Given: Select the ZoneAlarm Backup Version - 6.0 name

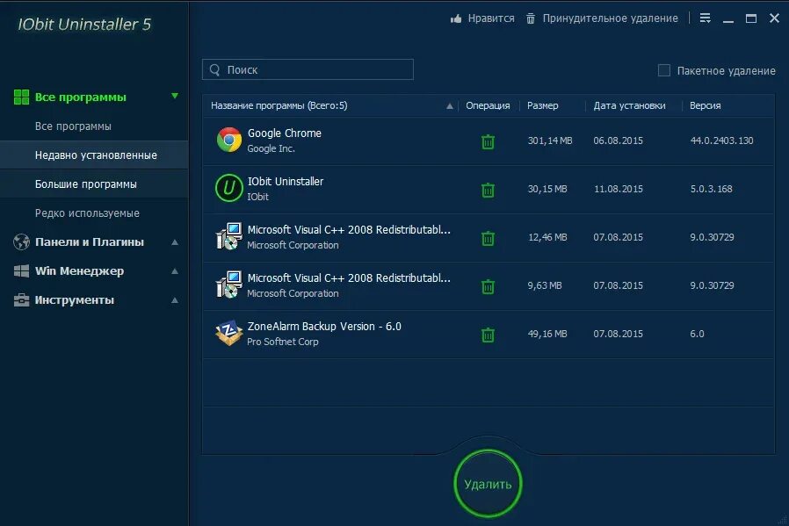Looking at the screenshot, I should pyautogui.click(x=324, y=327).
